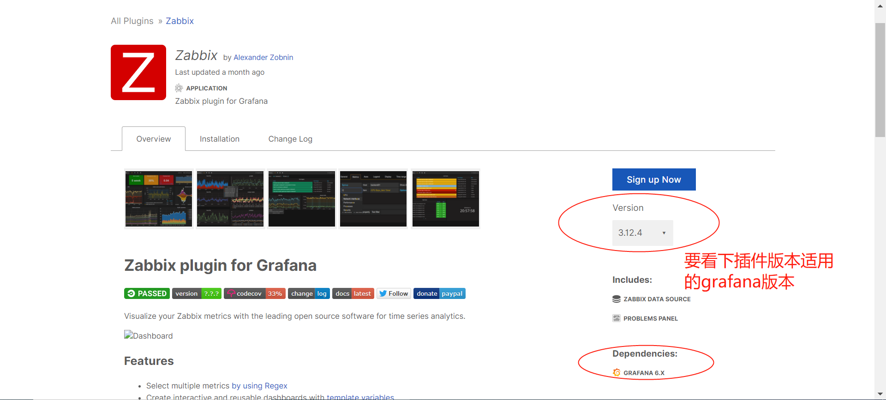Click the PROBLEMS PANEL text
The image size is (886, 400).
(651, 318)
